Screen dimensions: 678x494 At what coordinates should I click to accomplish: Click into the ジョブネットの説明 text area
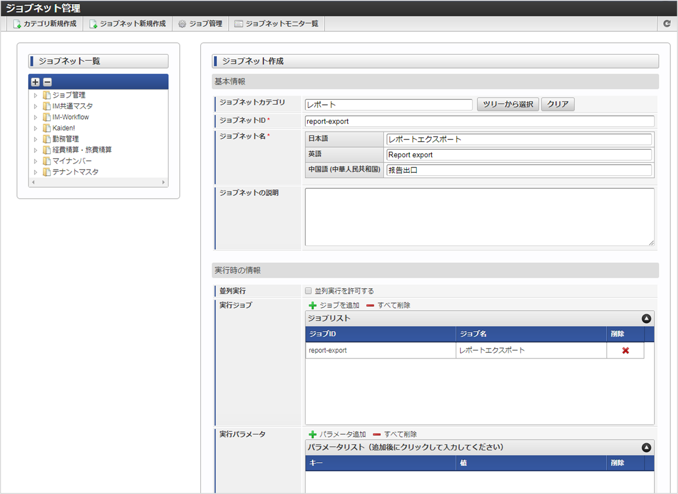click(x=479, y=217)
